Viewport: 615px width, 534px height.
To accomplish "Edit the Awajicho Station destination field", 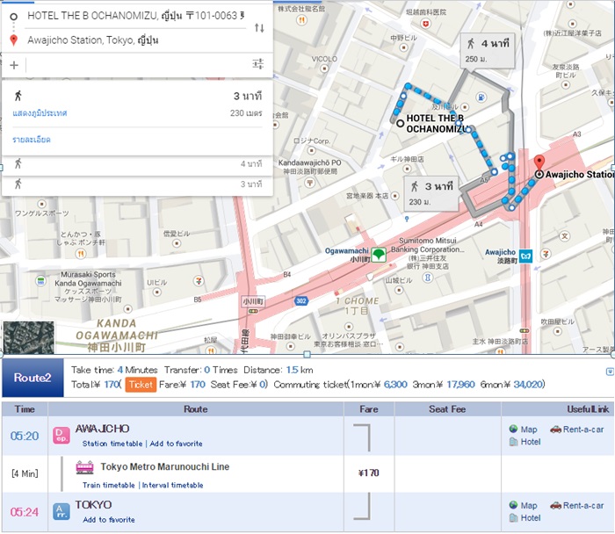I will [x=135, y=40].
